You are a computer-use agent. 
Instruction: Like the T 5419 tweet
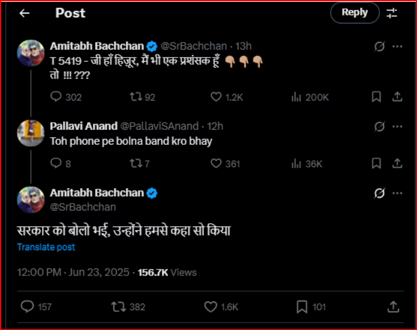216,97
